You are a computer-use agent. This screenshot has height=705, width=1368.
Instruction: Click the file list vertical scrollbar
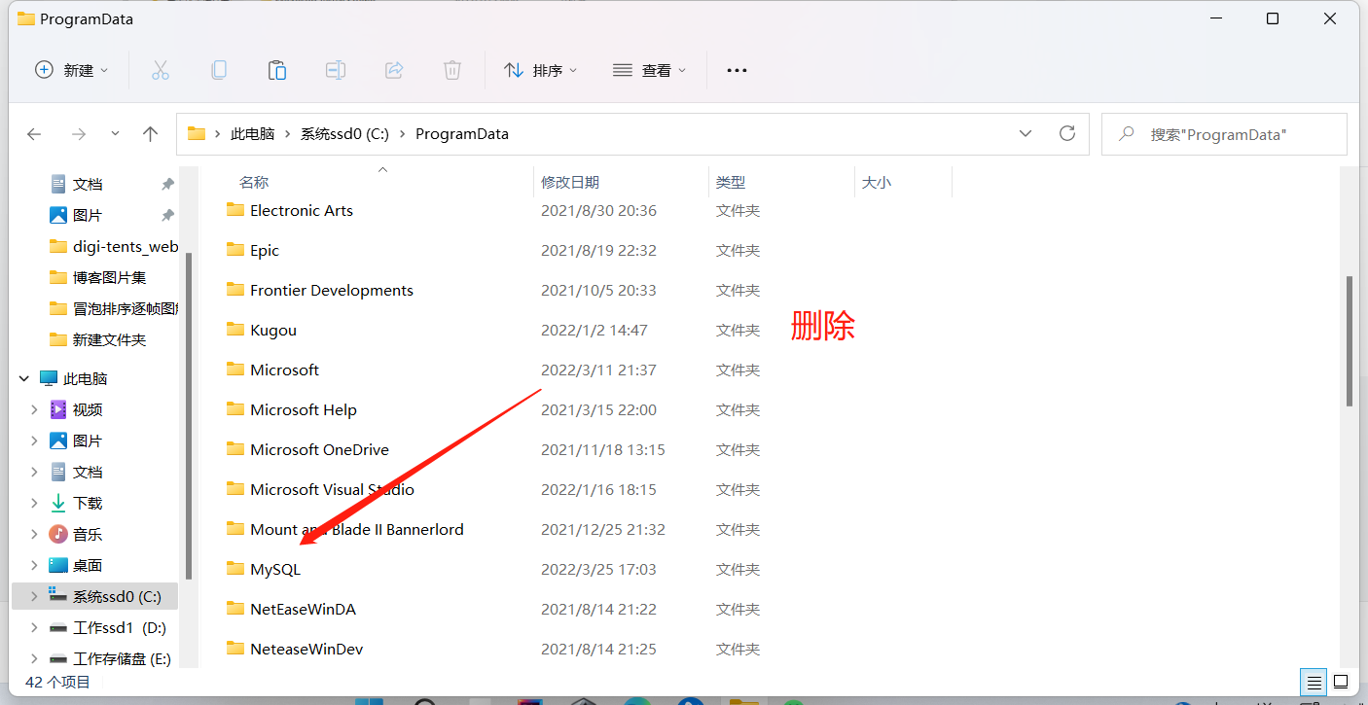(1350, 340)
